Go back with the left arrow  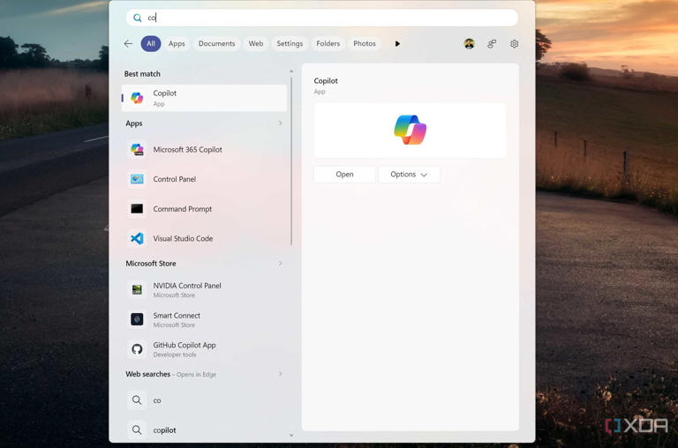tap(128, 43)
